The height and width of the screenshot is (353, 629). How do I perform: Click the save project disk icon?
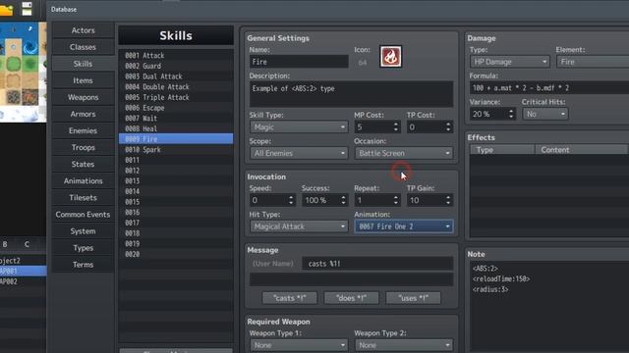(x=27, y=9)
